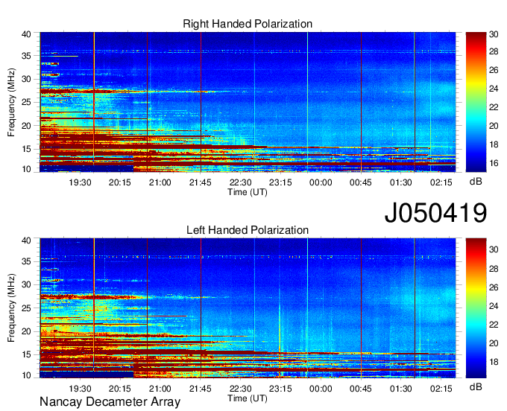The image size is (507, 411).
Task: Click the 35 MHz tick on Left Handed plot
Action: click(x=26, y=262)
